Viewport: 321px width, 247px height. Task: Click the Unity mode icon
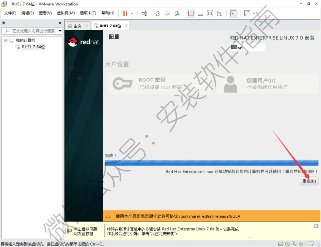pos(220,13)
